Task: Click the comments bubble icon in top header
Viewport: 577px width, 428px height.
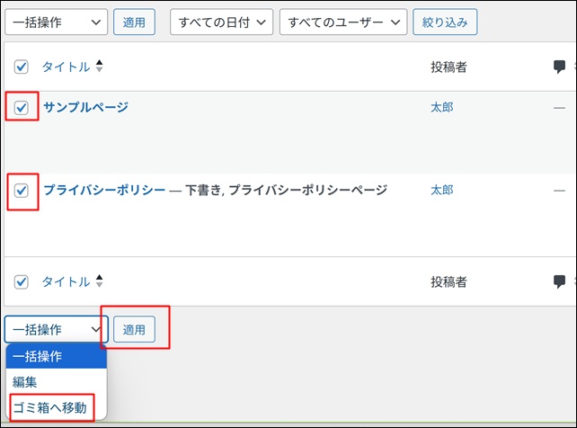Action: tap(560, 67)
